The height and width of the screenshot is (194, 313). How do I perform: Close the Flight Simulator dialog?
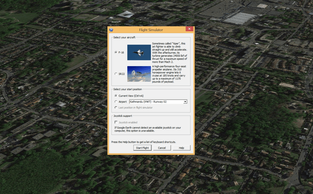(x=189, y=29)
